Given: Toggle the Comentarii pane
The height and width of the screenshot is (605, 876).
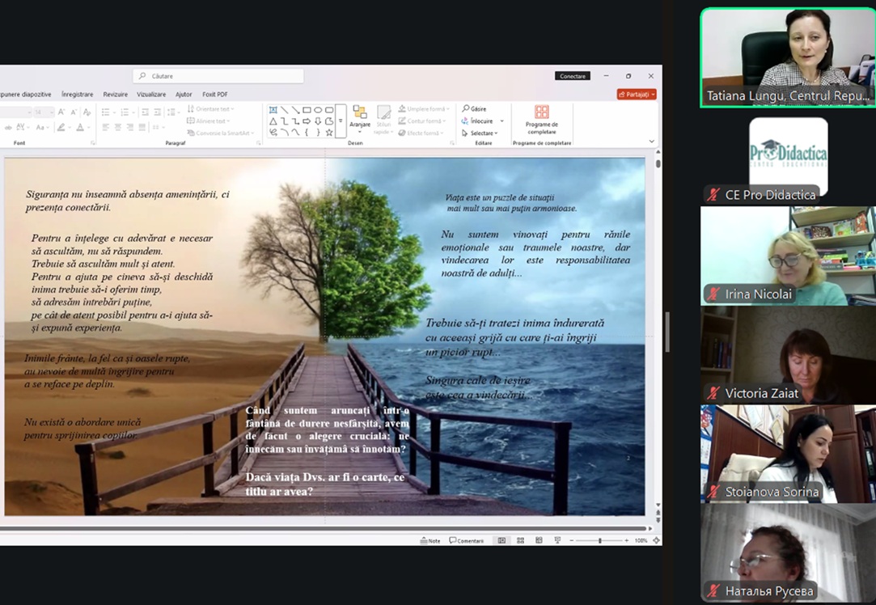Looking at the screenshot, I should coord(467,540).
